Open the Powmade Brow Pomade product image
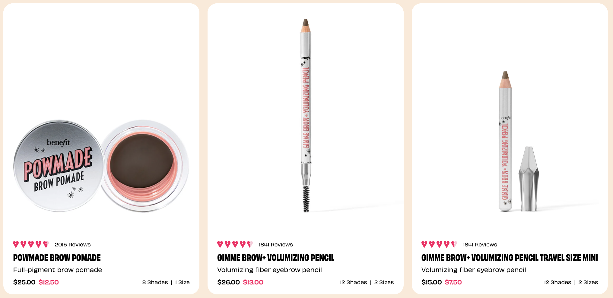Viewport: 613px width, 298px height. coord(101,166)
